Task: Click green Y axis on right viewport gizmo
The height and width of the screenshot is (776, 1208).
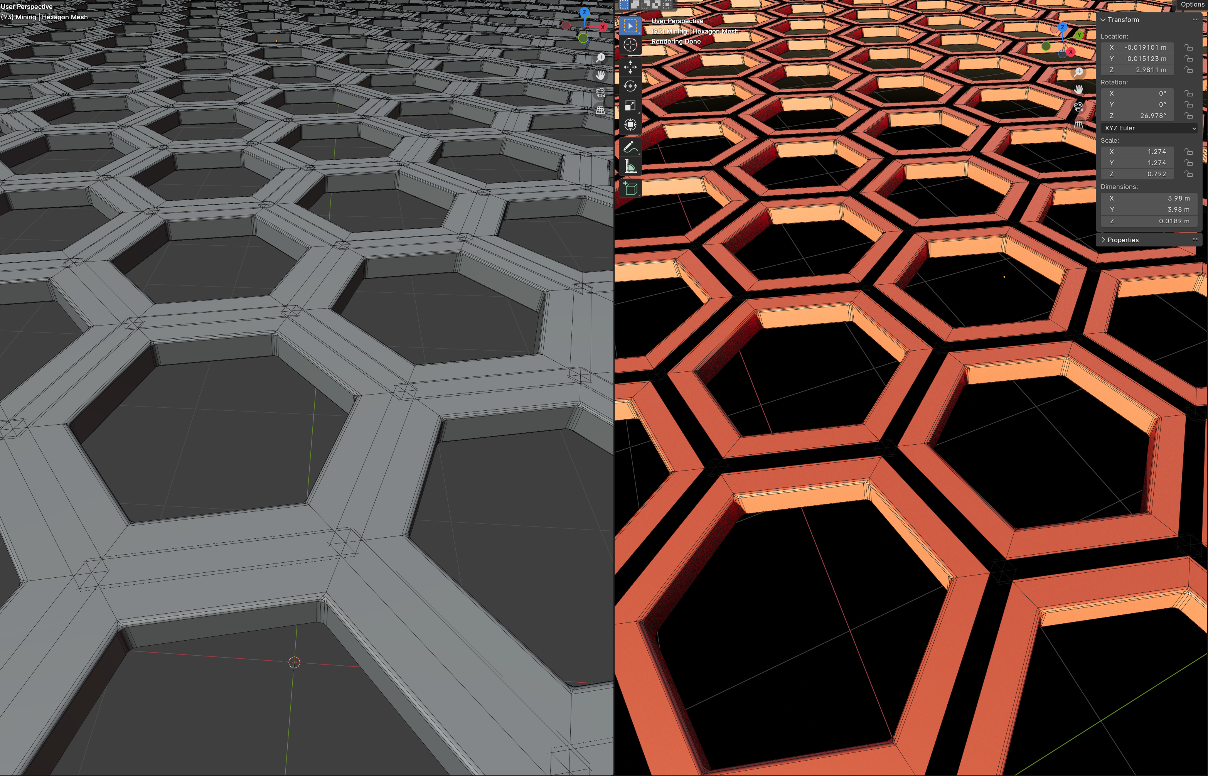Action: (1079, 35)
